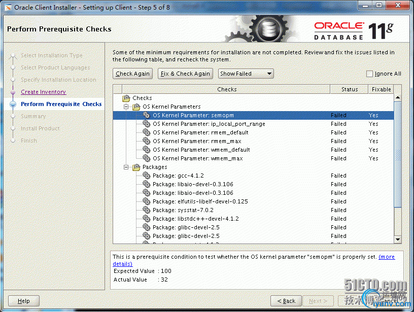Viewport: 414px width, 312px height.
Task: Select row OS Kernel Parameter: ip_local_port_range
Action: (x=254, y=124)
